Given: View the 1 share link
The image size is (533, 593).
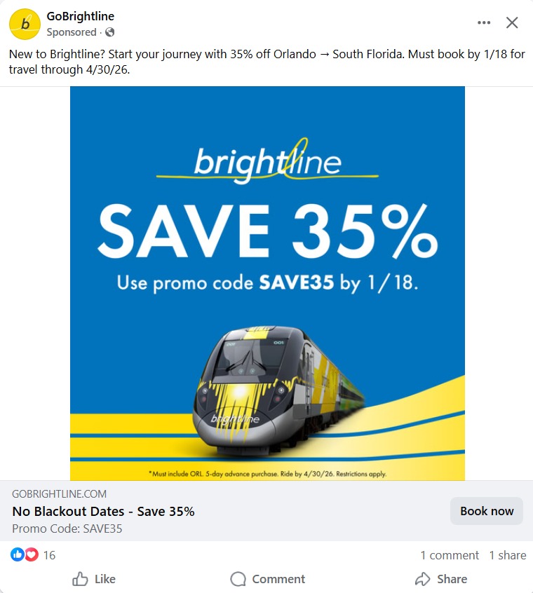Looking at the screenshot, I should 507,555.
